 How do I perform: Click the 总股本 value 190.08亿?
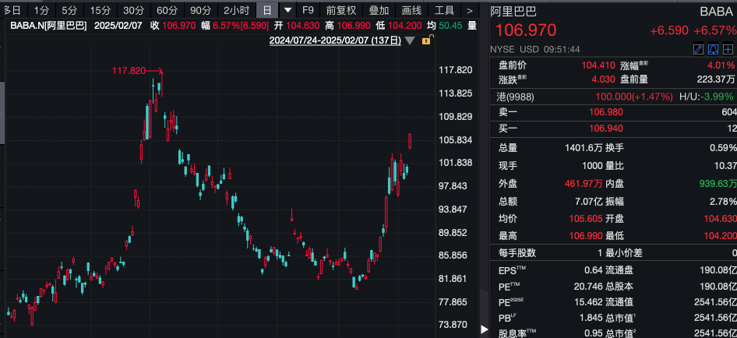click(x=718, y=287)
